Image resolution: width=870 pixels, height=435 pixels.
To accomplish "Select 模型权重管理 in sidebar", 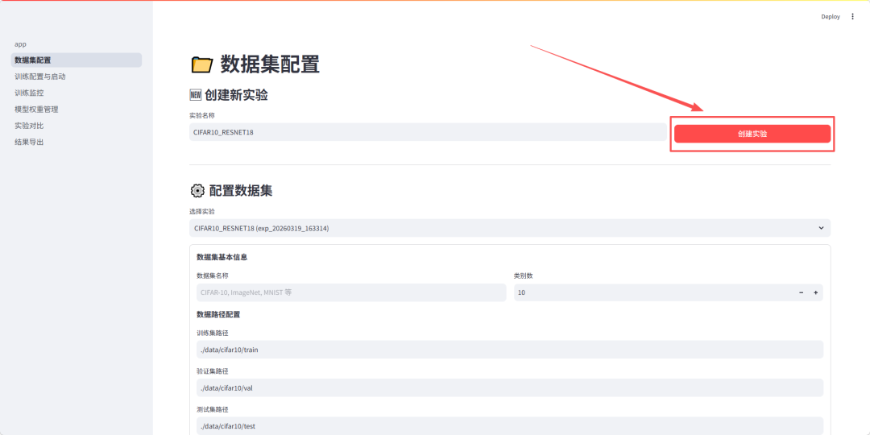I will (36, 109).
